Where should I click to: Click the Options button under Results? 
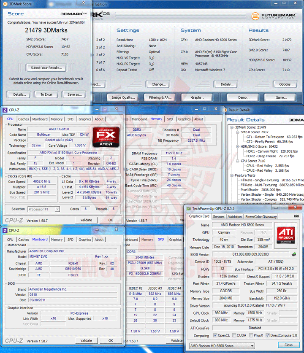[286, 84]
